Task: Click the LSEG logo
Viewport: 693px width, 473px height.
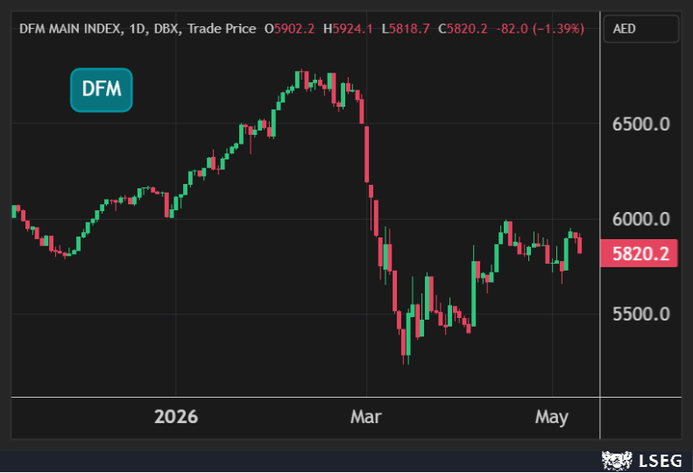Action: pyautogui.click(x=641, y=461)
